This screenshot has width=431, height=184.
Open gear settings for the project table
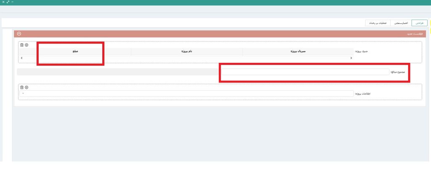[x=27, y=45]
